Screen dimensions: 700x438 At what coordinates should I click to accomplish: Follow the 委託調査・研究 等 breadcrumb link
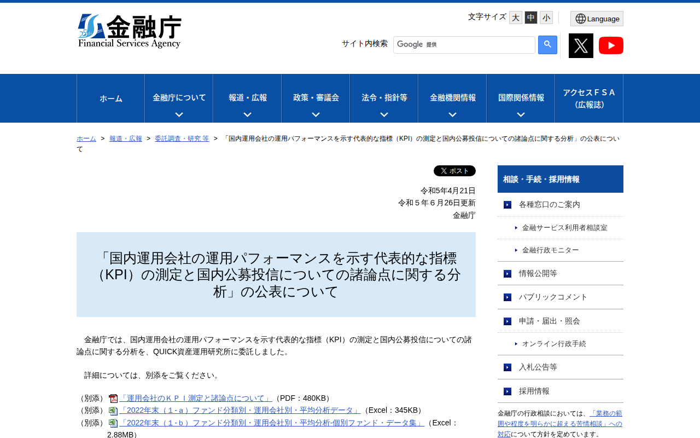click(x=182, y=138)
